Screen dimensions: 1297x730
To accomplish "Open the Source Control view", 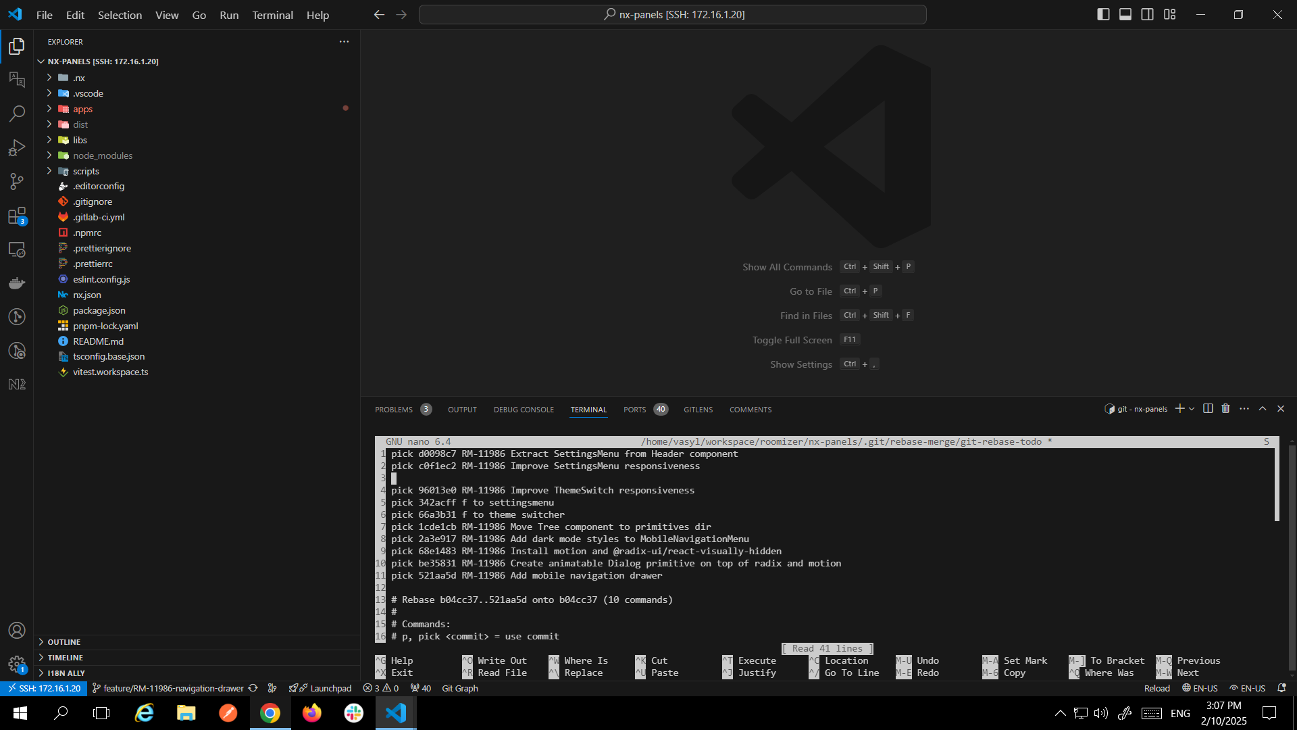I will [x=17, y=181].
